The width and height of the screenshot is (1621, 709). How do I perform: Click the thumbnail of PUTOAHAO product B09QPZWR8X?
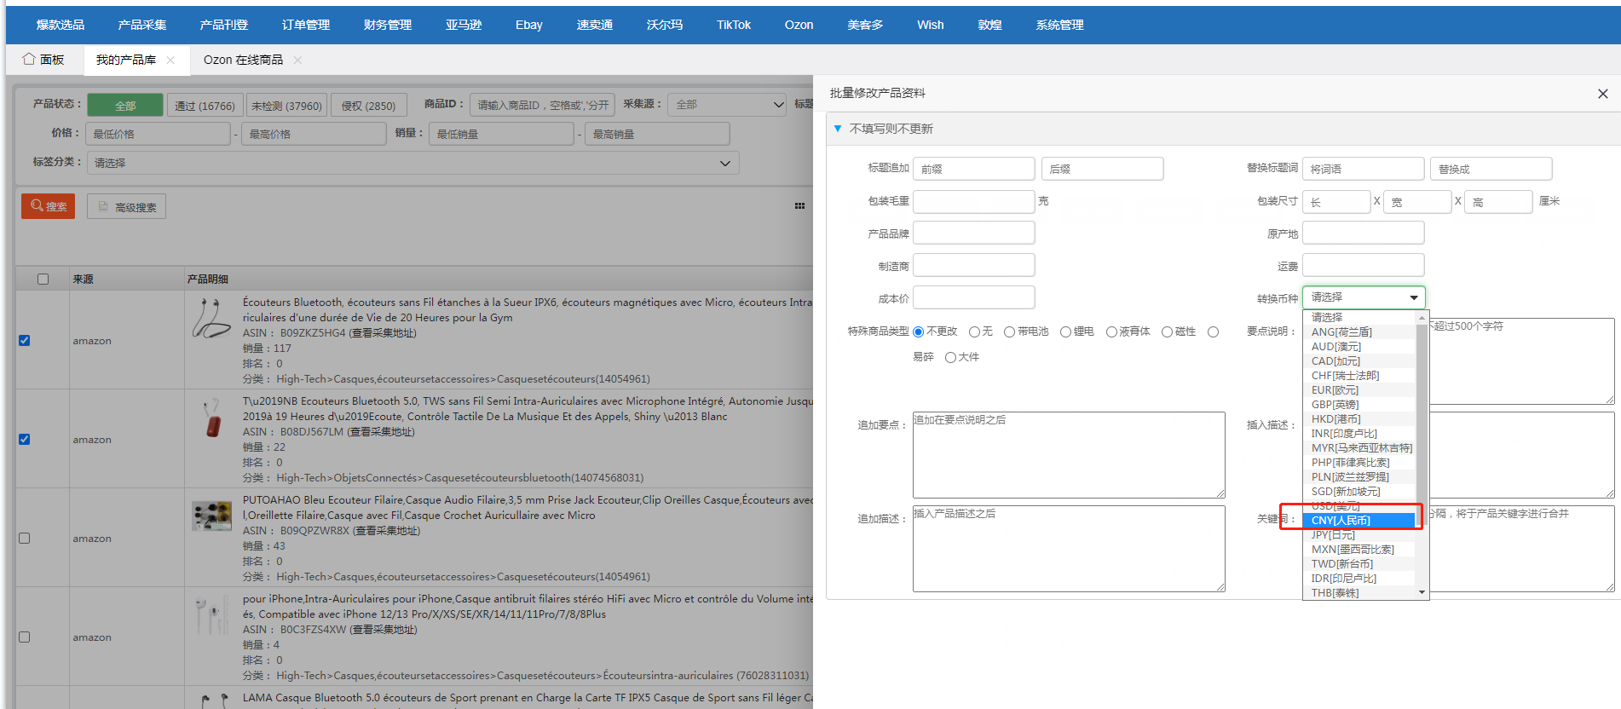coord(211,516)
